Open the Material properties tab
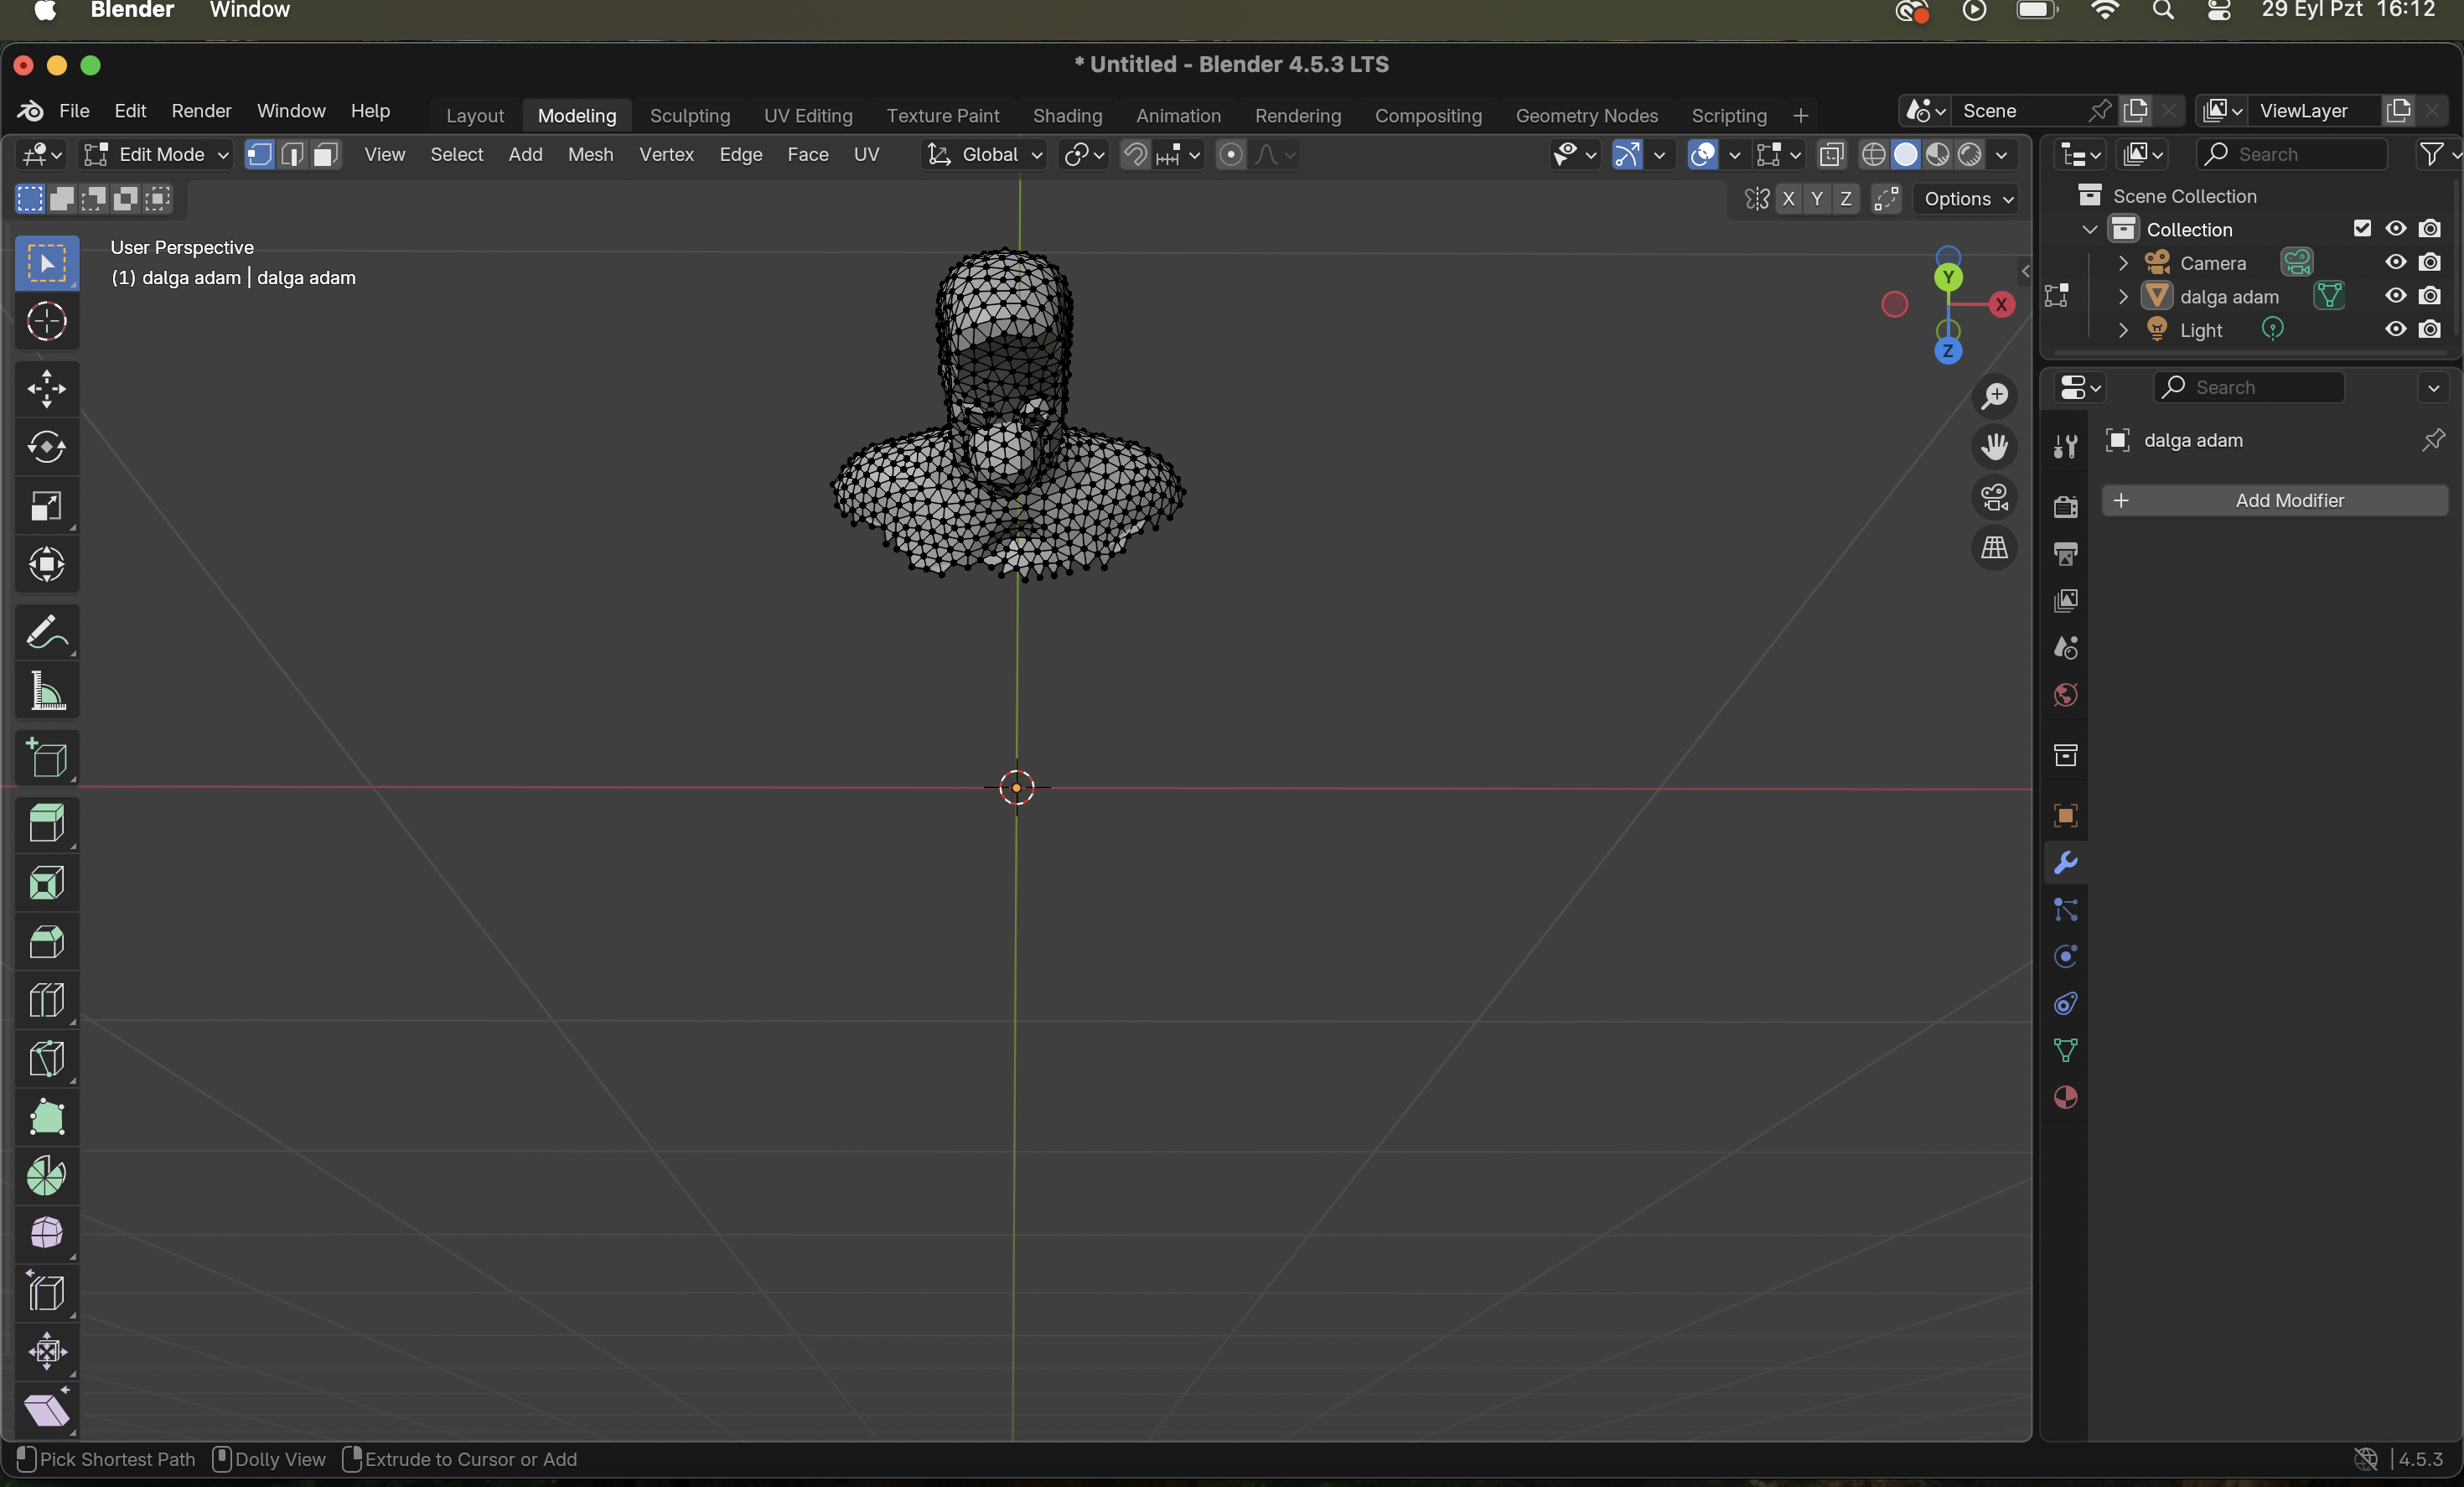2464x1487 pixels. click(x=2065, y=1097)
